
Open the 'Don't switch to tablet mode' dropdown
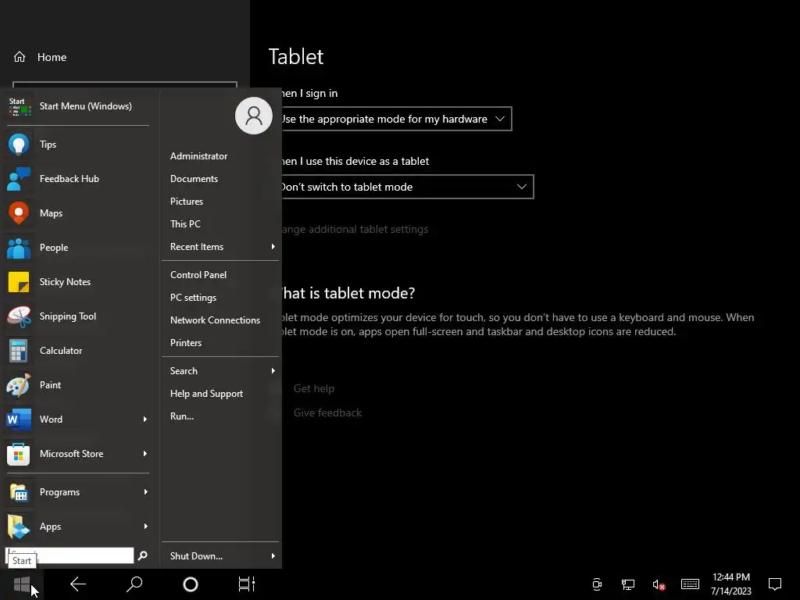[406, 187]
